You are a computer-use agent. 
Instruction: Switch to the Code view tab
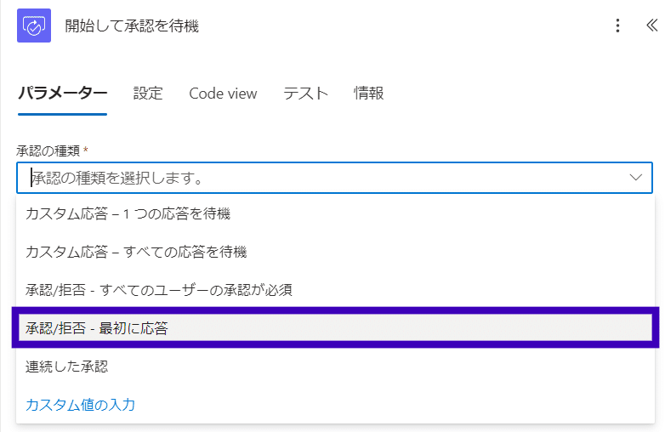click(223, 94)
